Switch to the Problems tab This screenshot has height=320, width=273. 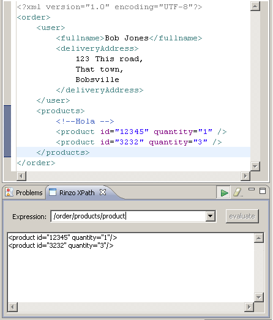[24, 193]
